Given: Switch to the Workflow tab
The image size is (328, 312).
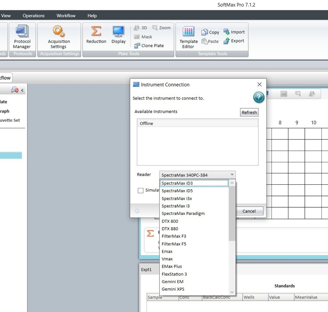Looking at the screenshot, I should coord(6,78).
